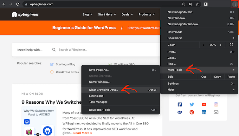Click the crossed-out eye icon in address bar
Viewport: 239px width, 136px height.
(190, 4)
